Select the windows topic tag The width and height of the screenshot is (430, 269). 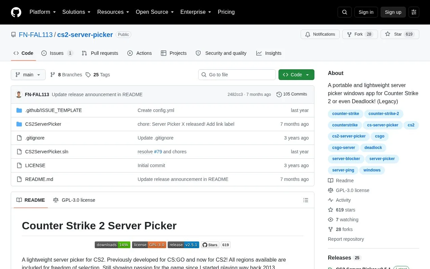pos(372,170)
